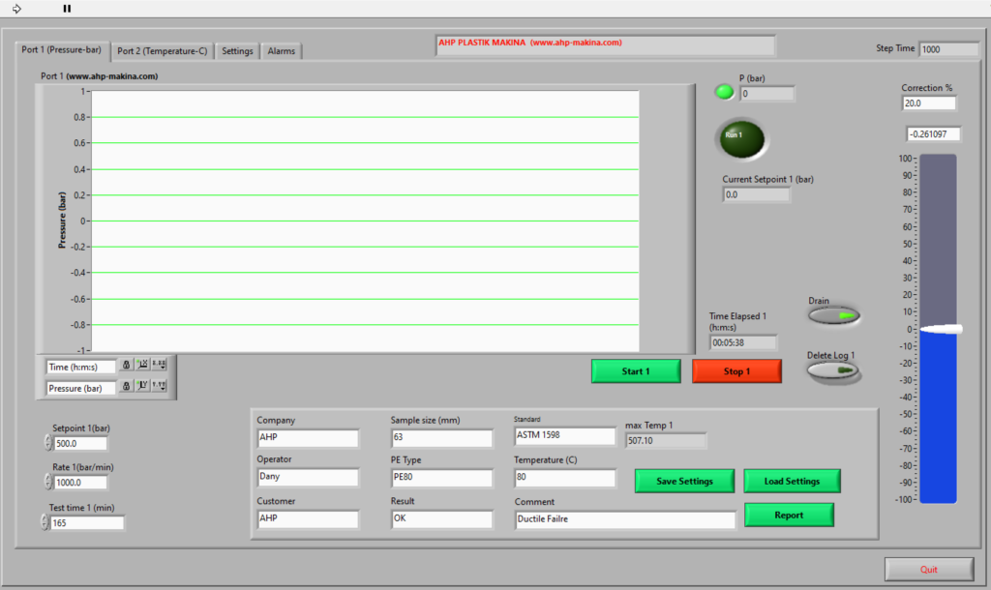Switch to Port 2 (Temperature-C) tab
The width and height of the screenshot is (991, 590).
click(163, 51)
